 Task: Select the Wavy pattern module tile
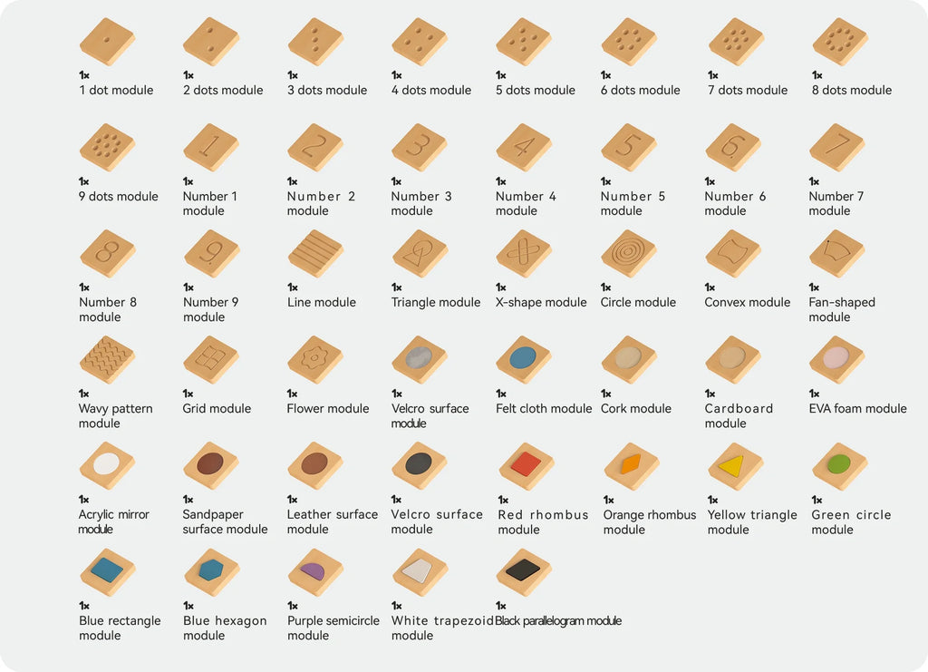107,360
